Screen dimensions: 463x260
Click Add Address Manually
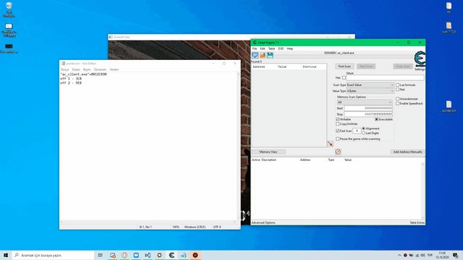click(x=407, y=152)
